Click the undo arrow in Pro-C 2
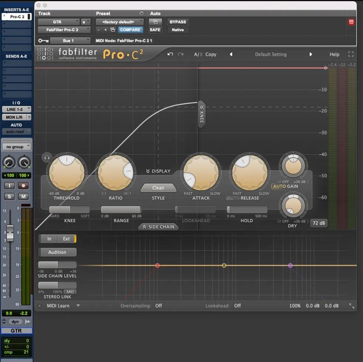This screenshot has height=362, width=363. (x=170, y=54)
